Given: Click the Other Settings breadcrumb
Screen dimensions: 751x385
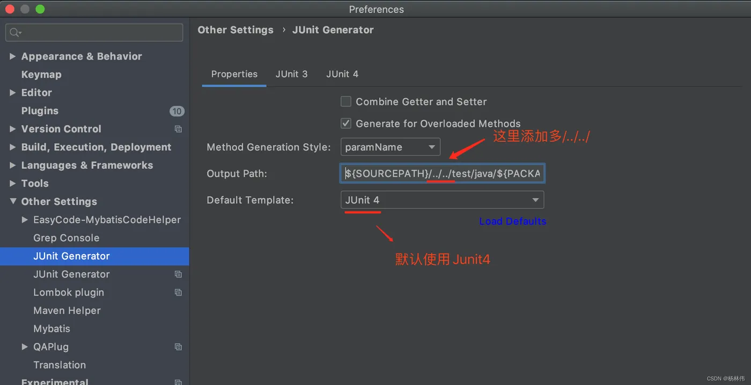Looking at the screenshot, I should (x=235, y=29).
